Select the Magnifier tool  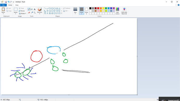(34, 12)
